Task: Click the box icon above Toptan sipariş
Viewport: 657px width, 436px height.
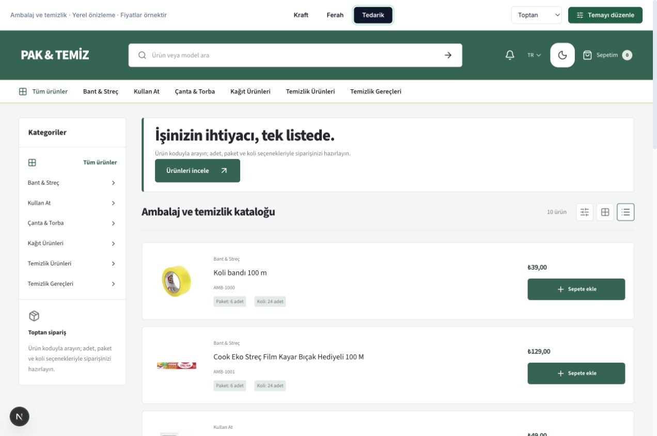Action: pos(34,316)
